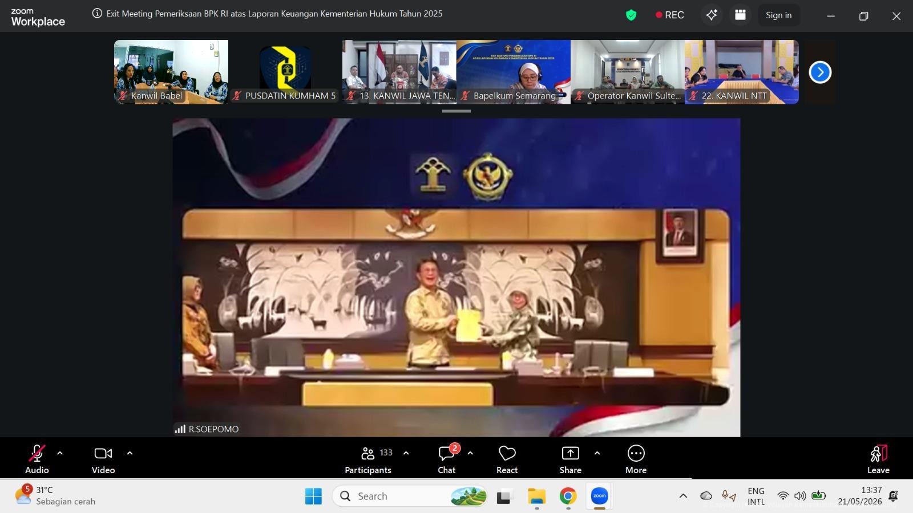
Task: Click the gallery strip collapse handle
Action: [457, 111]
